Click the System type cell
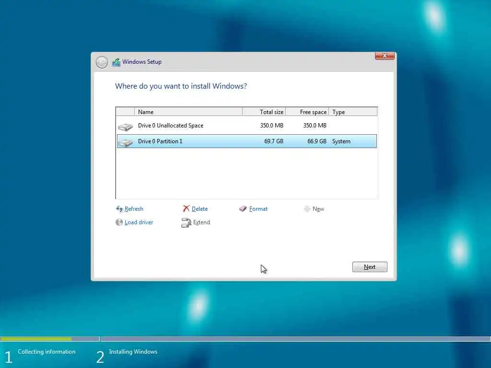 click(341, 141)
